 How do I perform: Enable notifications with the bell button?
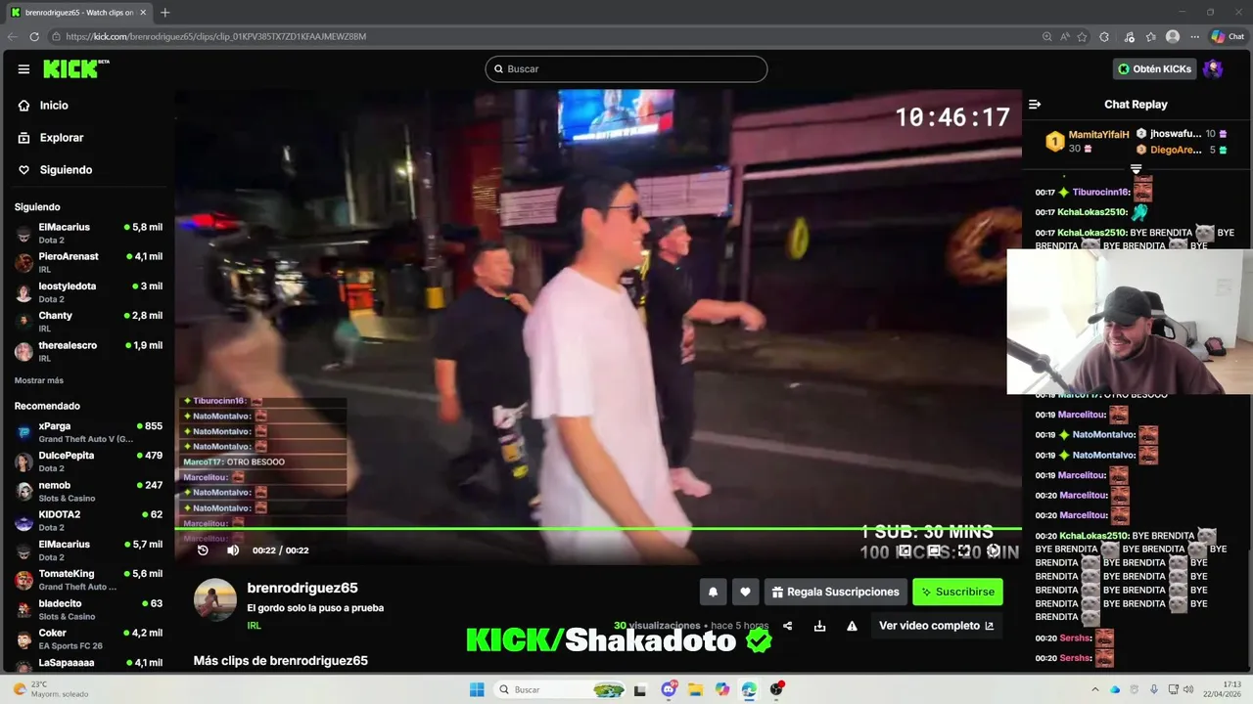click(713, 592)
